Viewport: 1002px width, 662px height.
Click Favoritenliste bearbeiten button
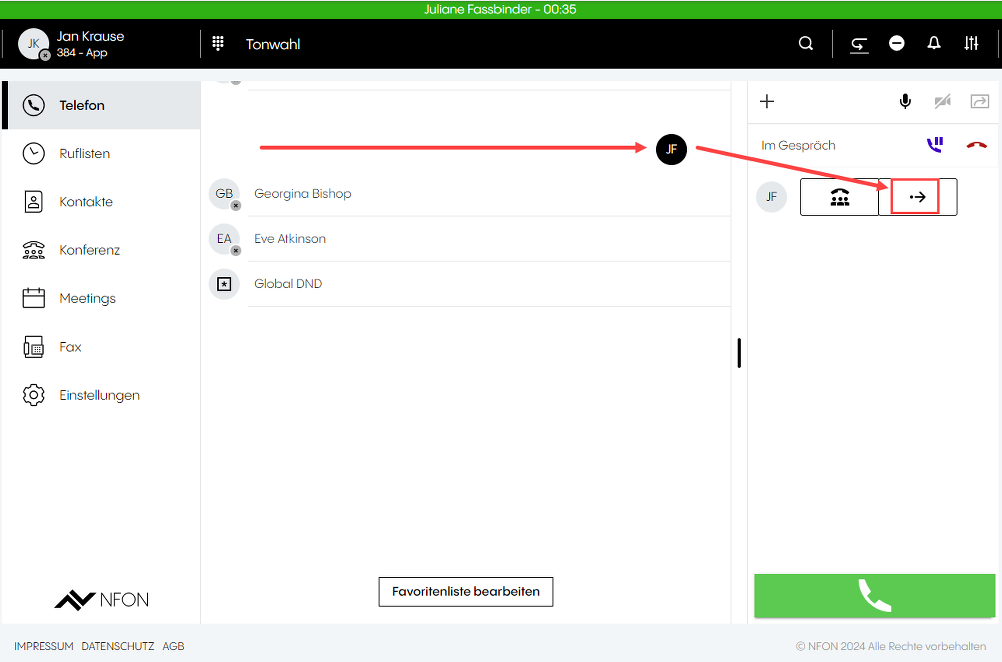[465, 592]
